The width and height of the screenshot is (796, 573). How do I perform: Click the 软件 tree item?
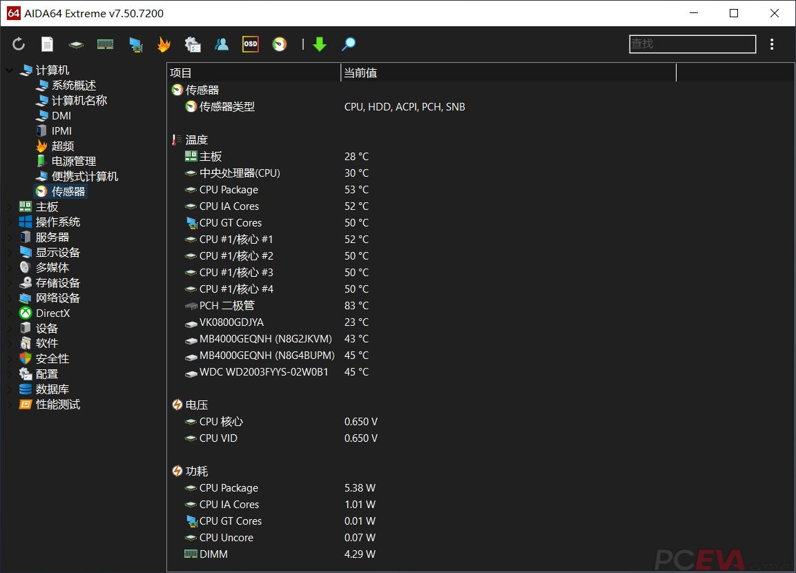[x=47, y=344]
